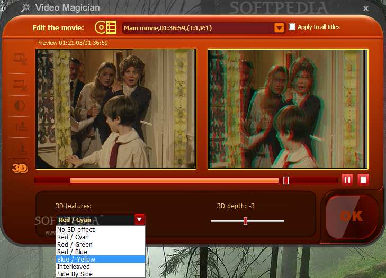Screen dimensions: 386x278
Task: Click the dark red start of the seek bar
Action: [52, 181]
